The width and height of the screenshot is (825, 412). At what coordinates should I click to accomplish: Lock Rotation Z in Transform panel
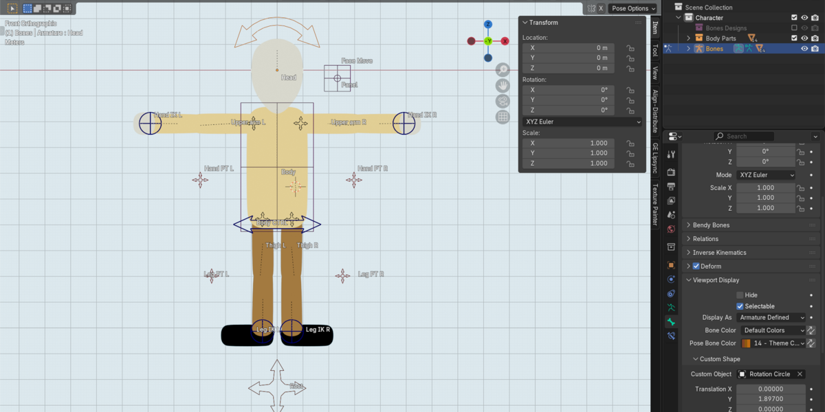click(630, 110)
